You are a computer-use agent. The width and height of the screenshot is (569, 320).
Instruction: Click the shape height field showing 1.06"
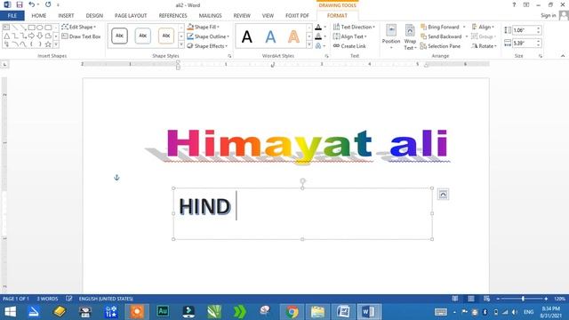tap(524, 30)
